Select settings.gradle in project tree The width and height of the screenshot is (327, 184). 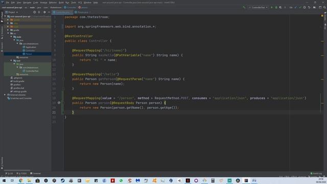(x=20, y=91)
